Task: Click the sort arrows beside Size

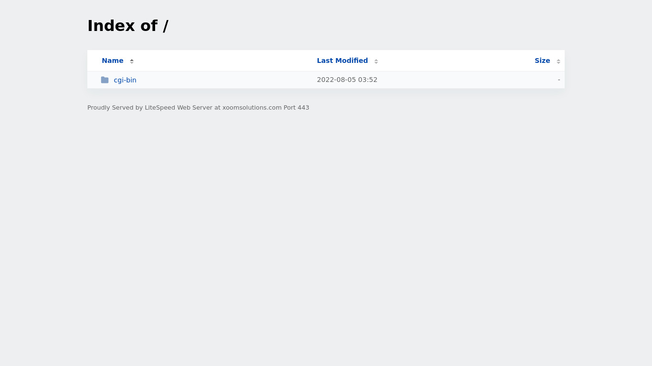Action: click(x=558, y=61)
